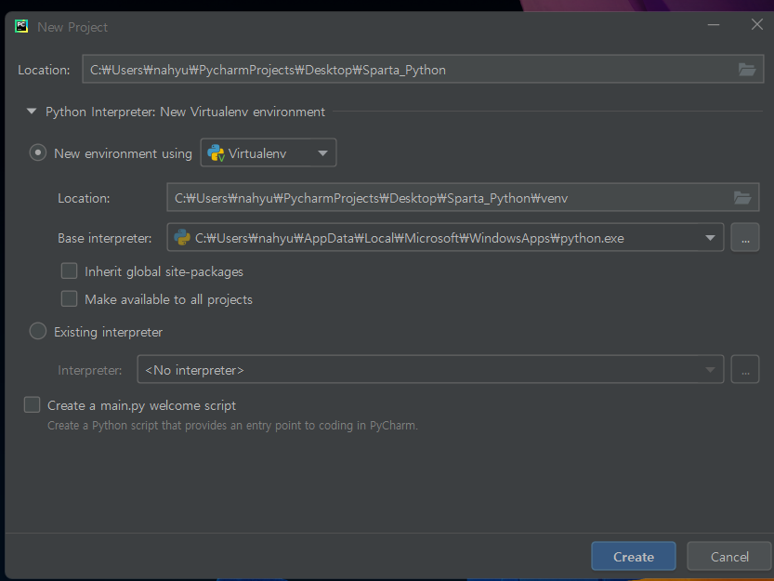Screen dimensions: 774x581
Task: Browse for the project location folder
Action: point(746,70)
